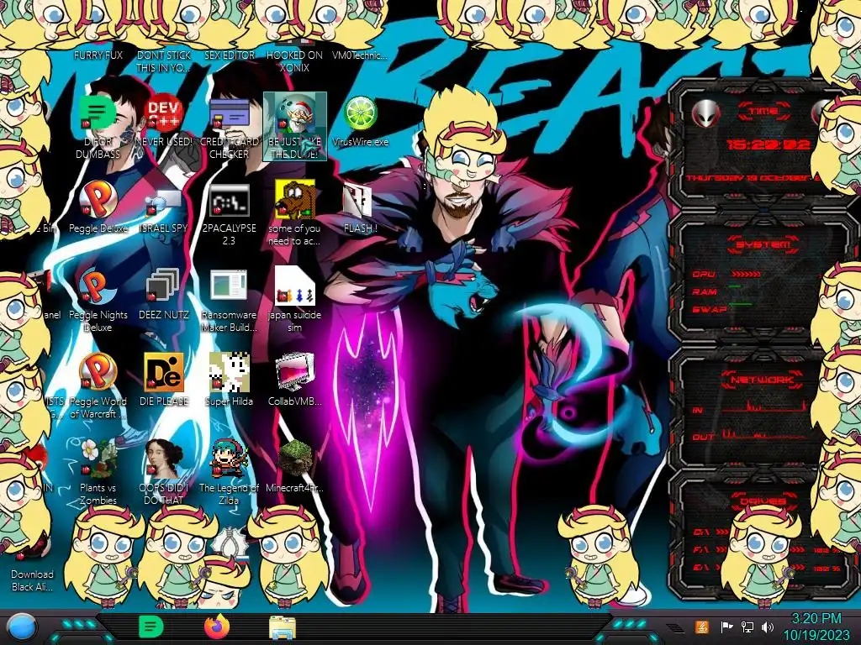Click the IN traffic graph in the NETWORK widget
This screenshot has height=645, width=861.
pyautogui.click(x=764, y=406)
